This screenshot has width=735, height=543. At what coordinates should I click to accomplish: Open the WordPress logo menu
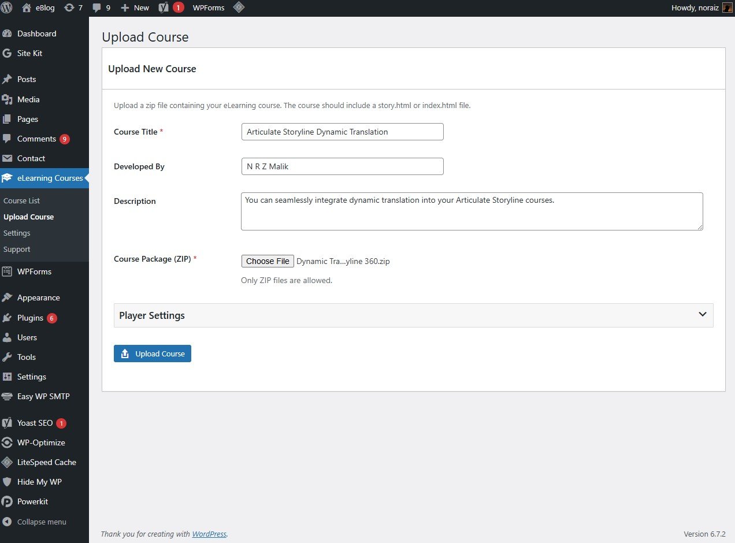[x=6, y=8]
